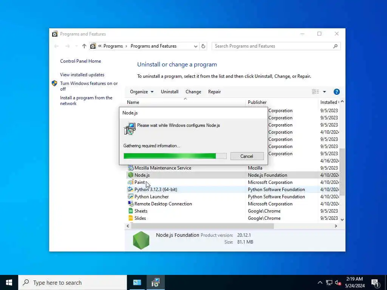Click the horizontal scrollbar left arrow
Image resolution: width=387 pixels, height=290 pixels.
(x=128, y=226)
